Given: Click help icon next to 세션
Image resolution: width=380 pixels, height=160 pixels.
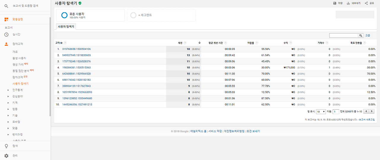Looking at the screenshot, I should pos(185,43).
